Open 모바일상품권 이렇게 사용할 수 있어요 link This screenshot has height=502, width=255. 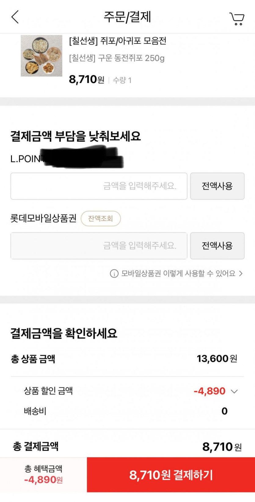pos(178,273)
